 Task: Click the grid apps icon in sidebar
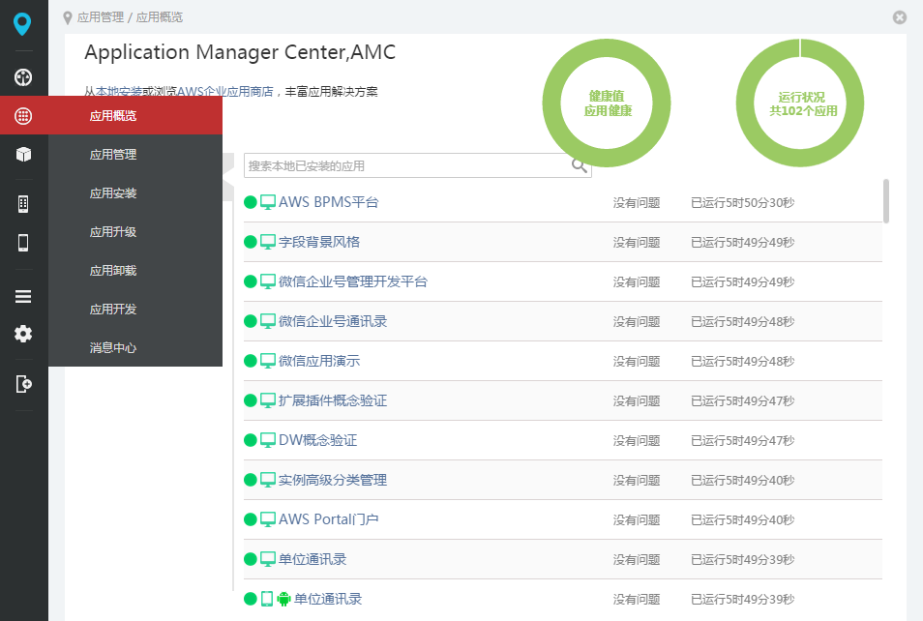click(23, 116)
